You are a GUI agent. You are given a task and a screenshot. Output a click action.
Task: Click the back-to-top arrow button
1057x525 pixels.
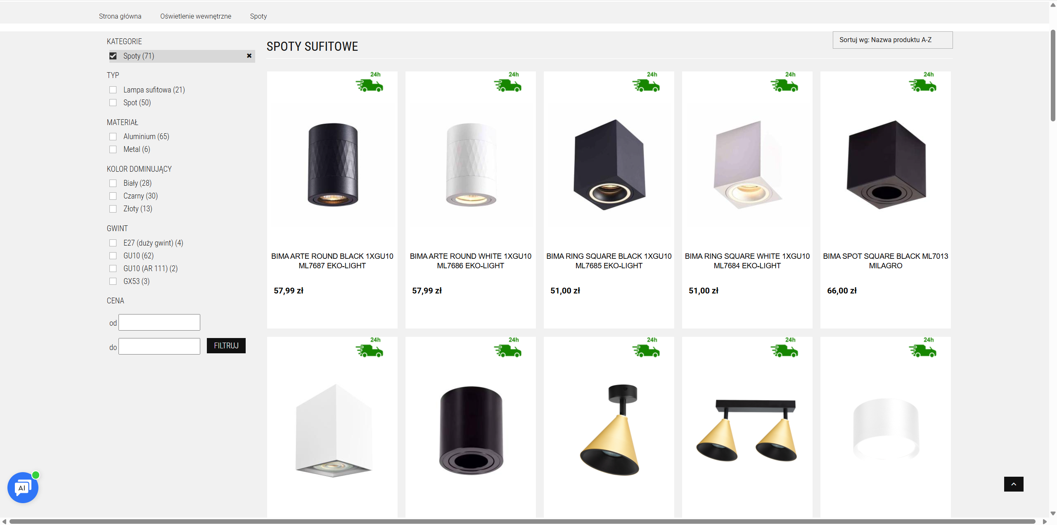tap(1014, 484)
